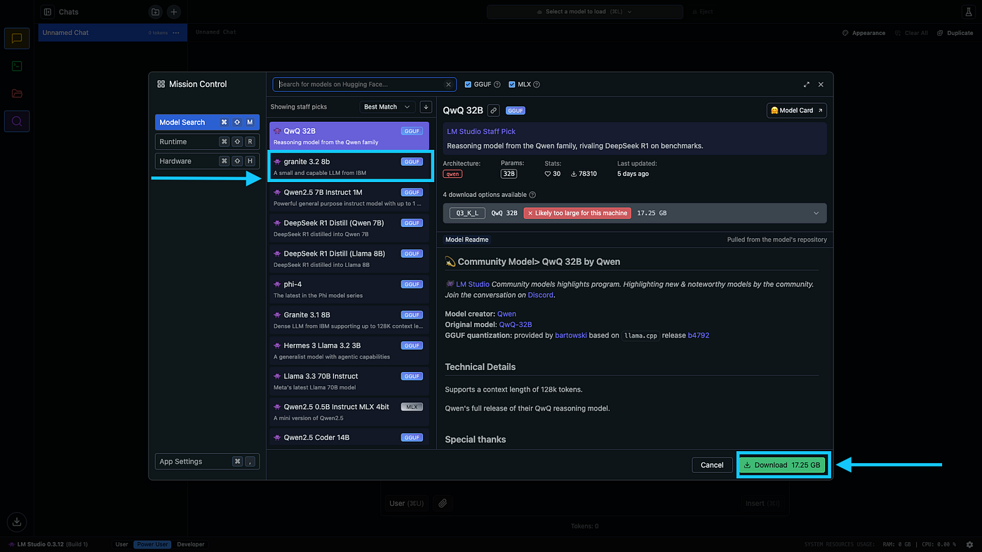The image size is (982, 552).
Task: Open the b4792 release link
Action: [699, 336]
